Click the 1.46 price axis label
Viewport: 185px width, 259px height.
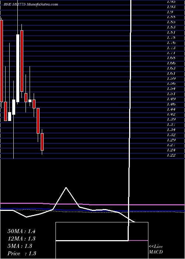tap(171, 104)
